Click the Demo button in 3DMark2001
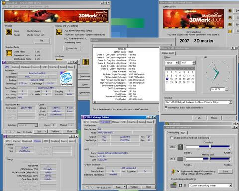239x191 pixels. [x=85, y=85]
